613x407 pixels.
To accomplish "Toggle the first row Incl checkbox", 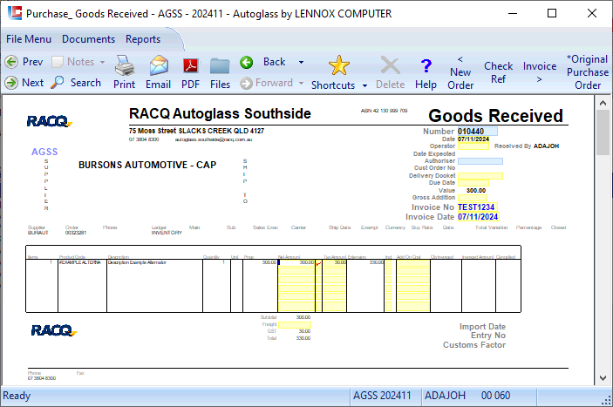I will pos(388,263).
